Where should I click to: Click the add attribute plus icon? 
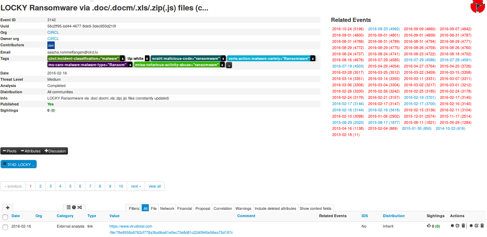click(8, 208)
